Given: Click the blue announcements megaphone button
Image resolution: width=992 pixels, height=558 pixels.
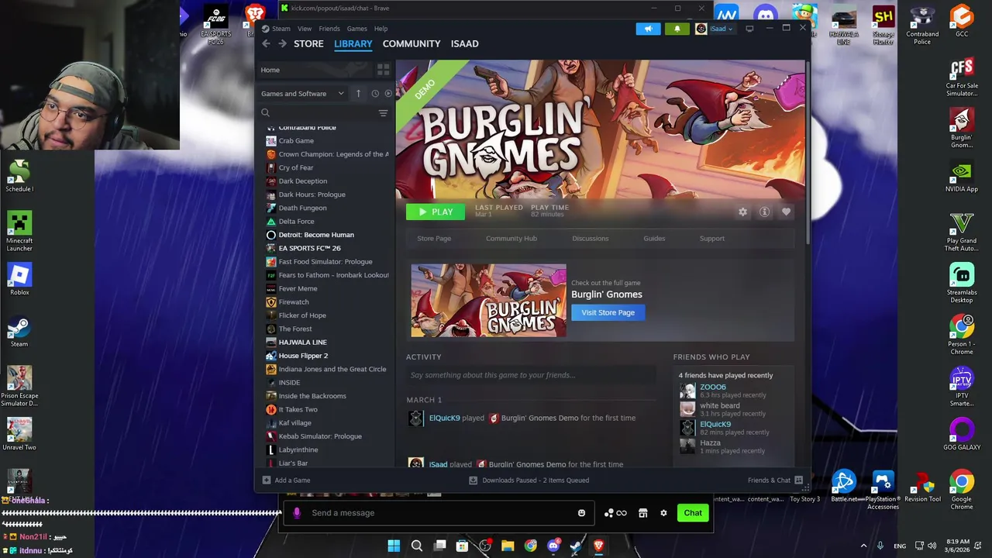Looking at the screenshot, I should tap(649, 29).
